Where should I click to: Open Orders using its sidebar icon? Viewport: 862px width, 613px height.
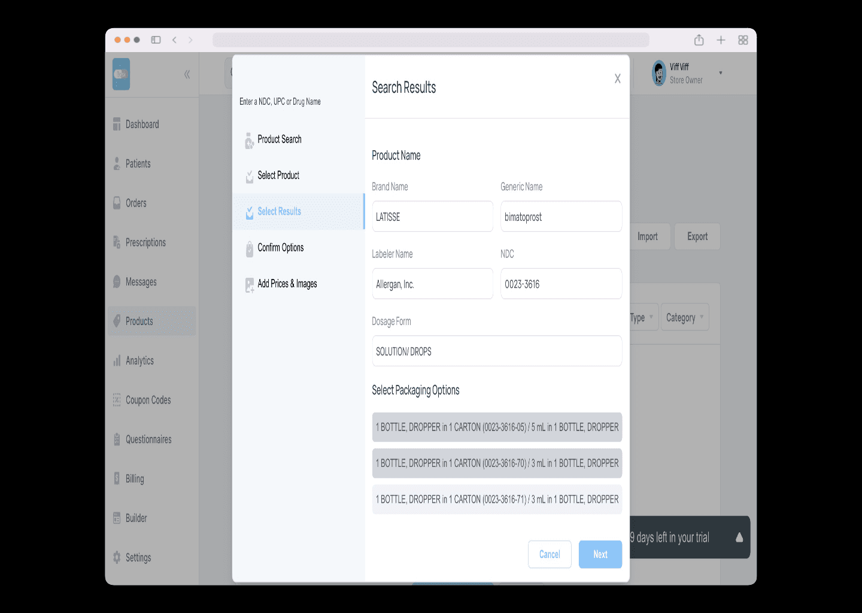click(x=117, y=203)
